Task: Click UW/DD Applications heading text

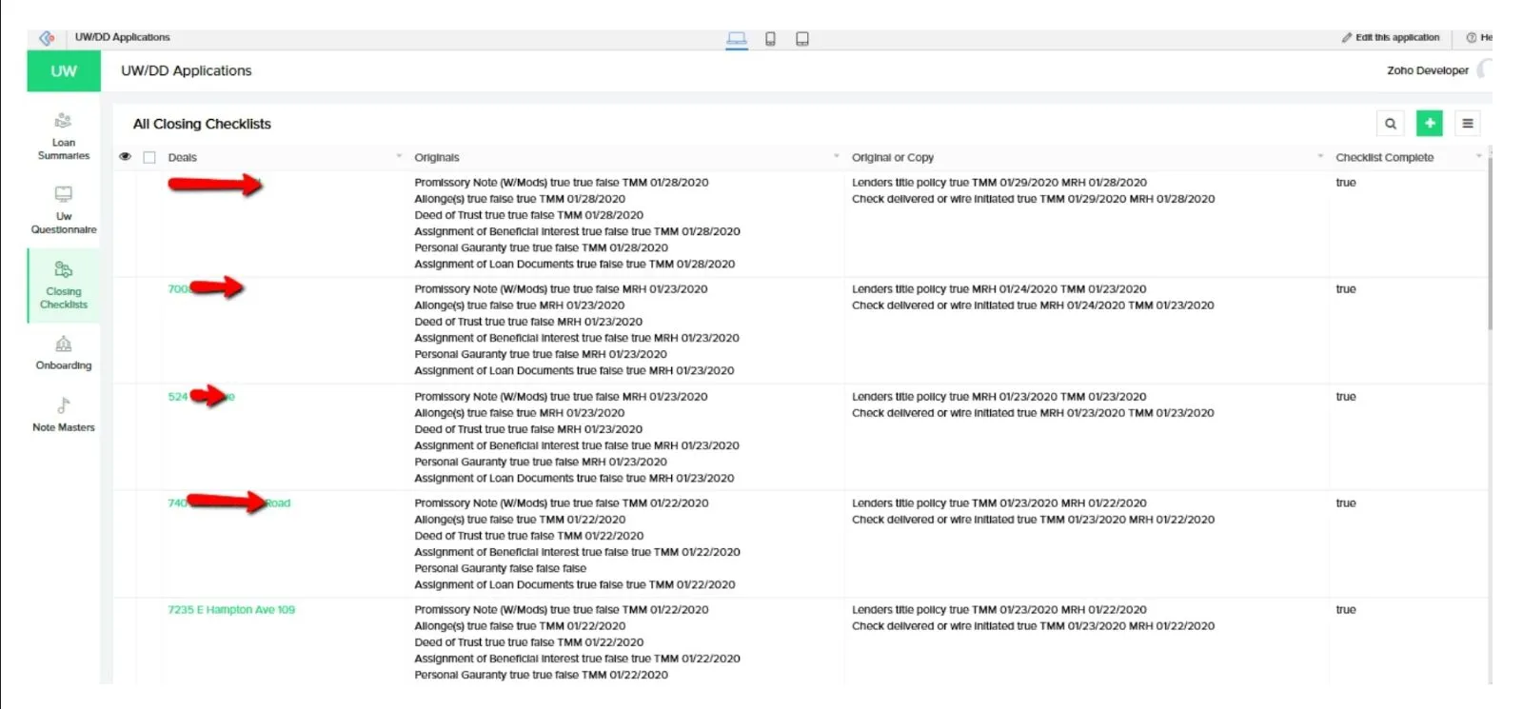Action: 187,70
